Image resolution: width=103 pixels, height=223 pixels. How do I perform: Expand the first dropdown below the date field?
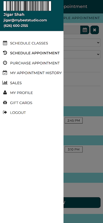pos(82,43)
